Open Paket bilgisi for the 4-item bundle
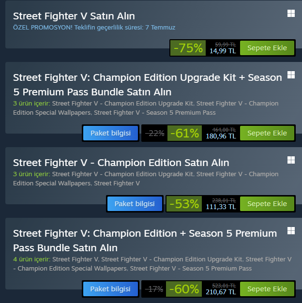 (x=111, y=289)
